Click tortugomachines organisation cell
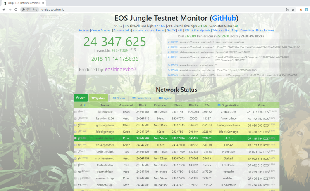The image size is (310, 191). pos(228,125)
